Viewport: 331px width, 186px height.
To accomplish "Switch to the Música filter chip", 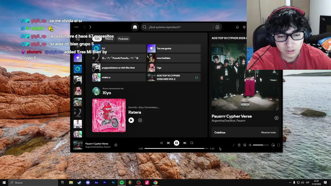I will (109, 39).
